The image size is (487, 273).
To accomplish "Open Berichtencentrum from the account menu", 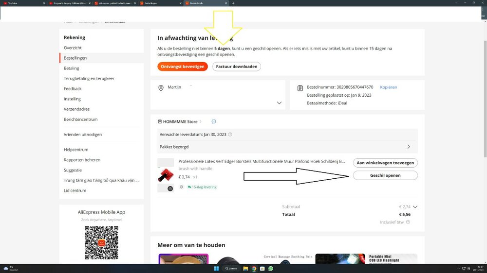I will (80, 119).
